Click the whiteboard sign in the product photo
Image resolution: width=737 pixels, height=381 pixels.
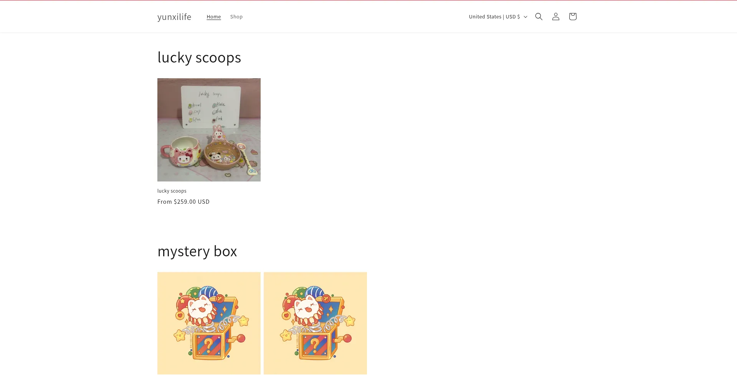pyautogui.click(x=211, y=107)
